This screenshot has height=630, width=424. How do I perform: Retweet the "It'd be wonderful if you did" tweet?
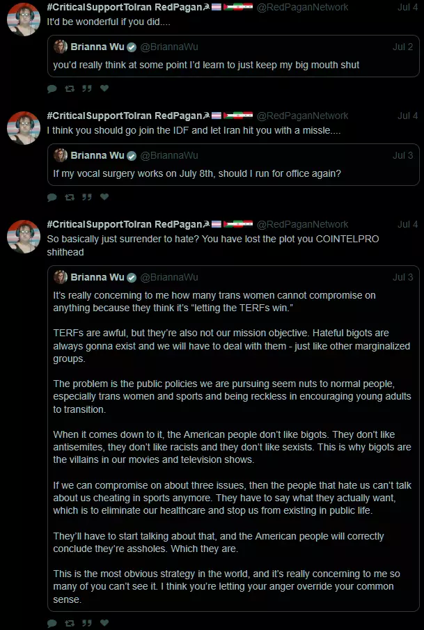pos(70,88)
